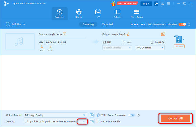
Task: Click the 3.84 MB file size
Action: pos(62,42)
